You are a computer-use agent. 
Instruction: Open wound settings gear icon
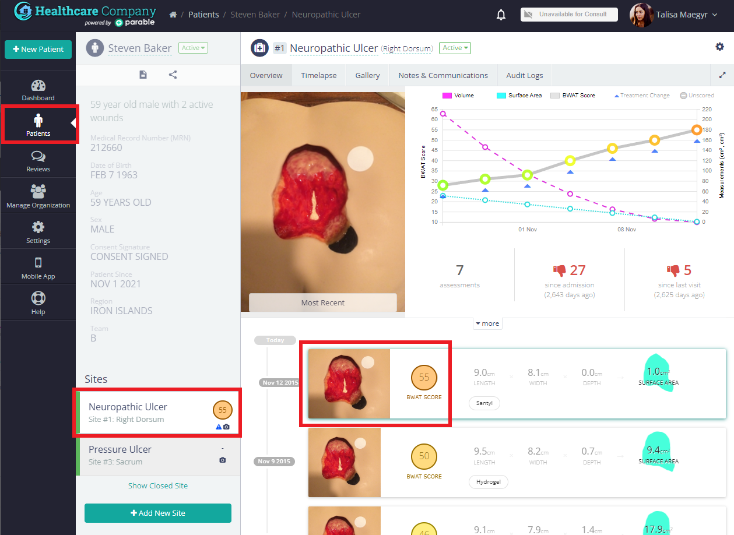pyautogui.click(x=719, y=47)
